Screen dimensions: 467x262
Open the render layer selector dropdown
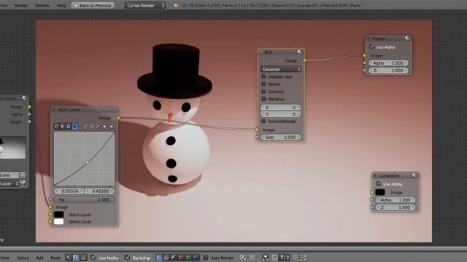pos(9,183)
